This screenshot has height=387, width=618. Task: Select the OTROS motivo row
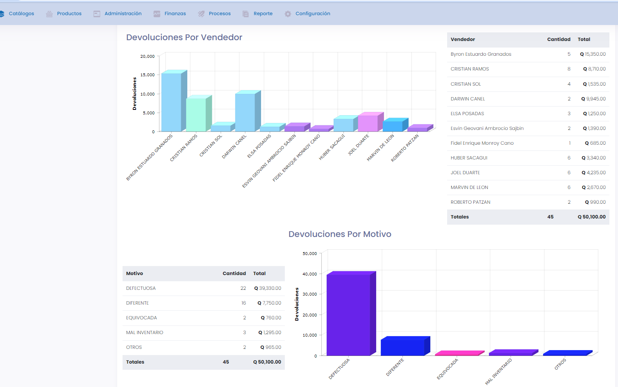point(203,347)
